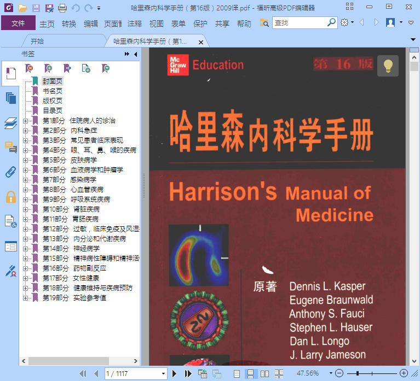Expand 第2部分 内科急症 bookmark
The height and width of the screenshot is (381, 420).
tap(25, 131)
